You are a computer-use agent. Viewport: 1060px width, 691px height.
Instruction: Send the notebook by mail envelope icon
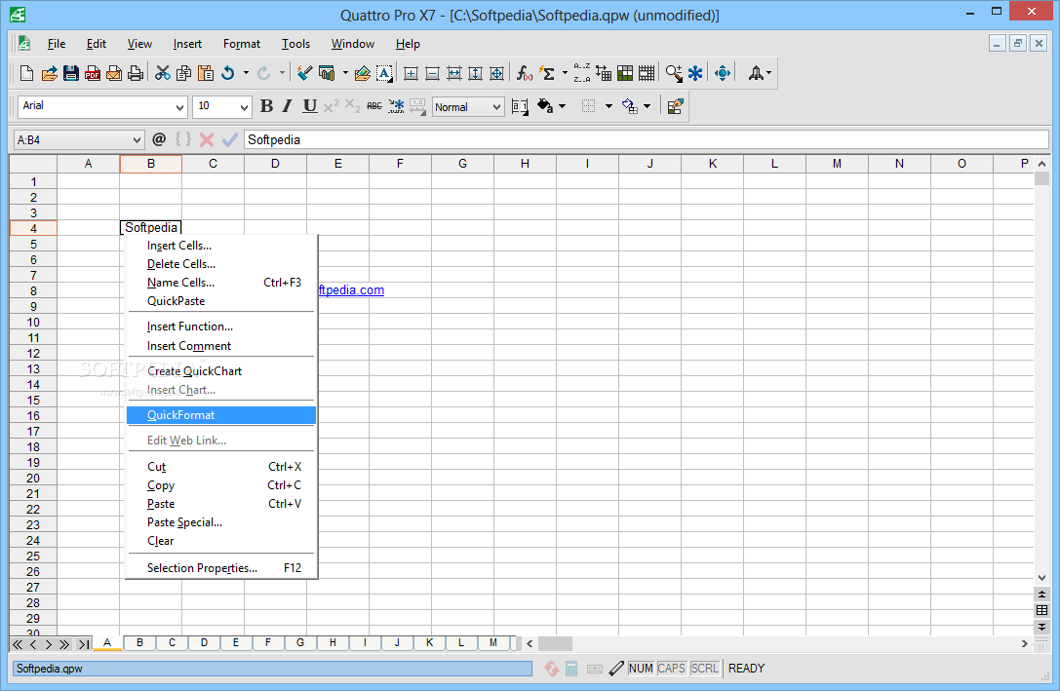114,73
